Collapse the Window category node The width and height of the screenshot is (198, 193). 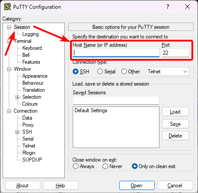9,69
